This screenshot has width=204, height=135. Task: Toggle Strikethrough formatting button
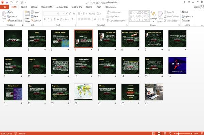58,19
